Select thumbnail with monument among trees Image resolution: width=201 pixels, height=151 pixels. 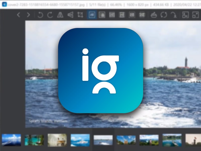(x=126, y=140)
